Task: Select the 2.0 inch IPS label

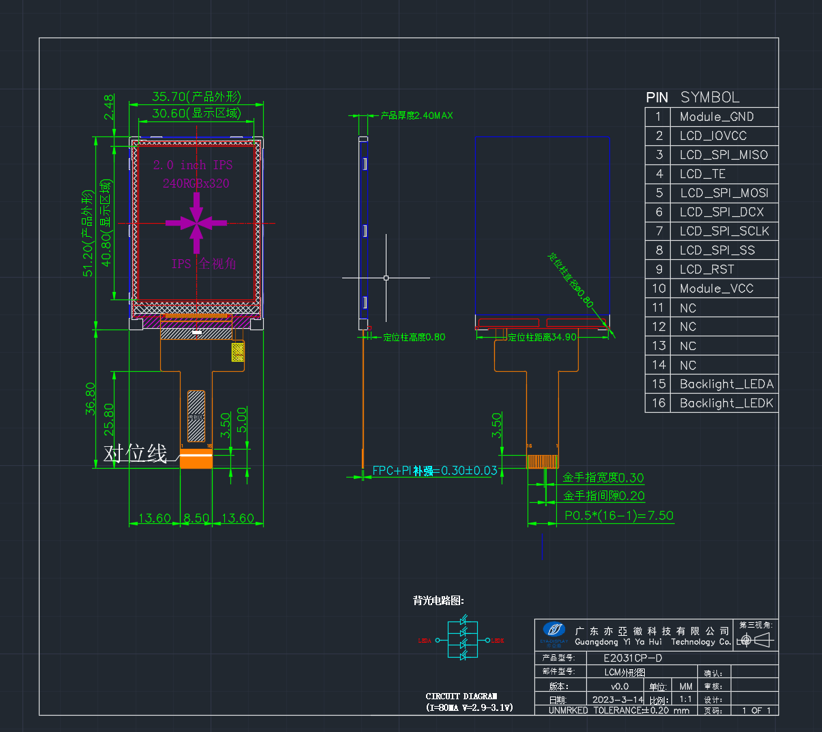Action: (x=193, y=165)
